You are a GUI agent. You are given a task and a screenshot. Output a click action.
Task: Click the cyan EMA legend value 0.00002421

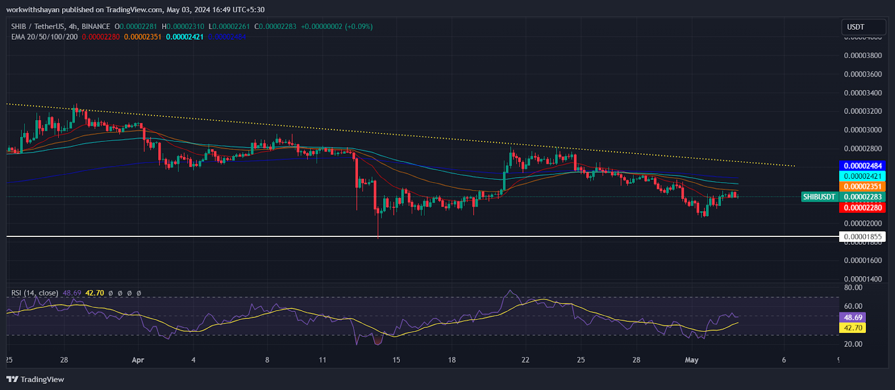(185, 37)
